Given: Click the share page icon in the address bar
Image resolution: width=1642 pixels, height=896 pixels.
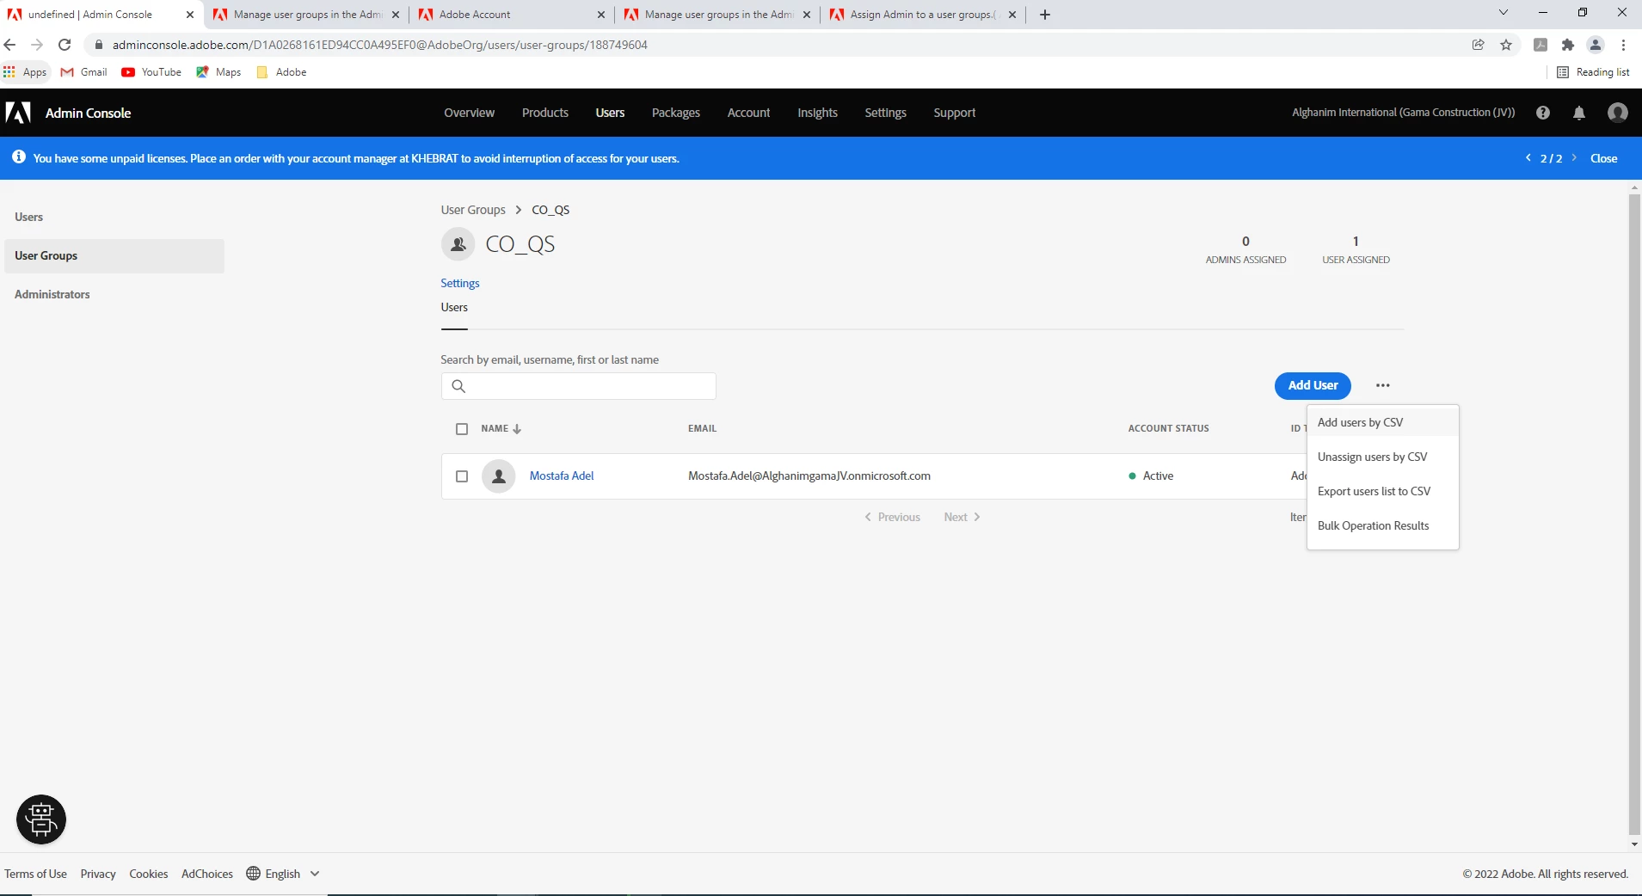Looking at the screenshot, I should [x=1479, y=45].
